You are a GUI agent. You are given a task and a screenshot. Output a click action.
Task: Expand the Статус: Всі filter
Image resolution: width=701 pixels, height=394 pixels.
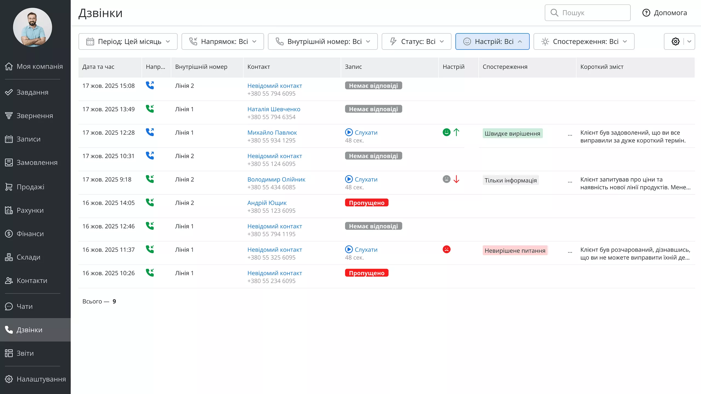pos(416,42)
